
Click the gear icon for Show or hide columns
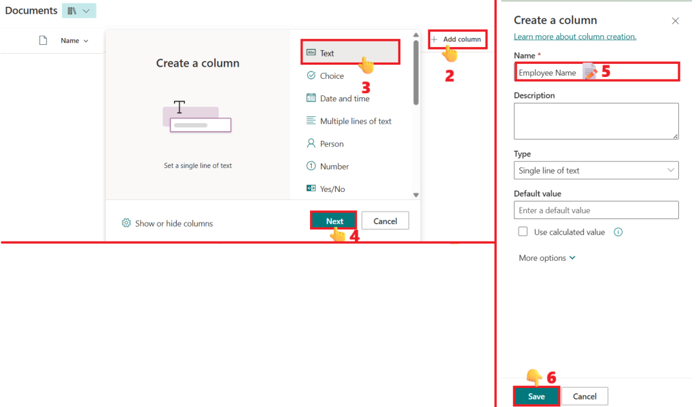click(x=126, y=223)
